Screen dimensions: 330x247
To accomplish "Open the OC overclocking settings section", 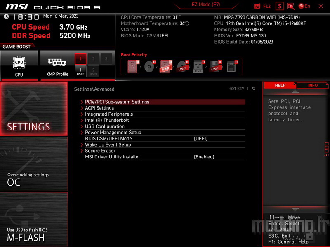I will coord(34,164).
